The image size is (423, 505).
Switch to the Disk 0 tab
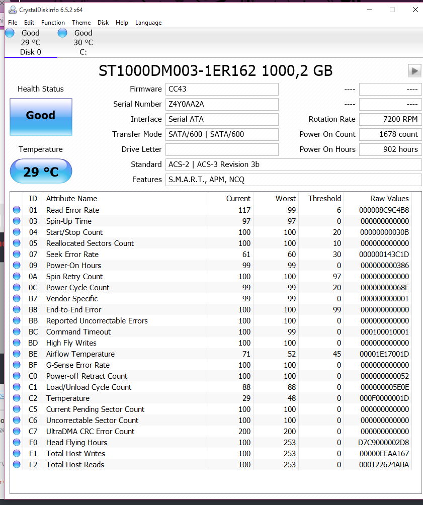coord(30,43)
